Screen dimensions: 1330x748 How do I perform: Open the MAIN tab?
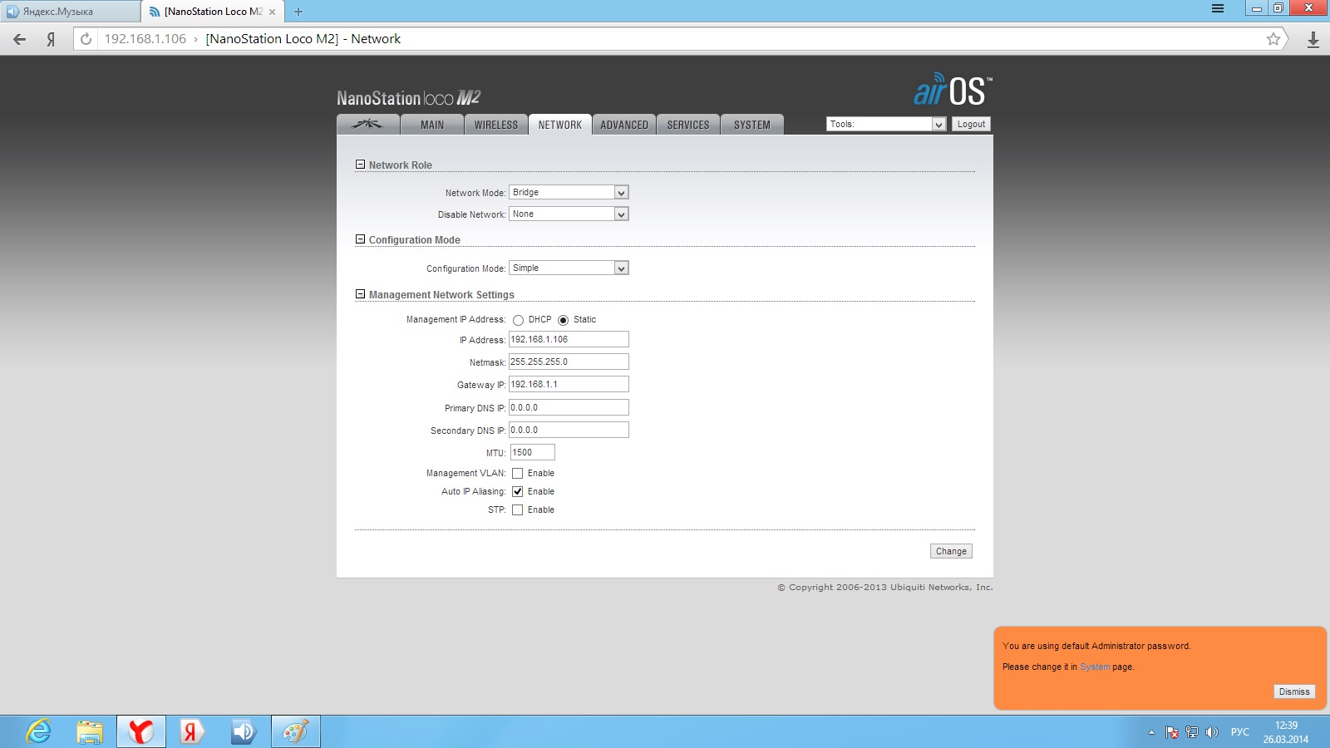click(432, 125)
